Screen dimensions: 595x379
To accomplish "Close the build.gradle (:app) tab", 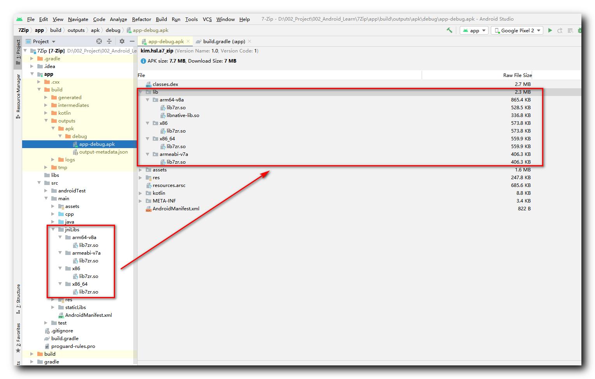I will [250, 41].
